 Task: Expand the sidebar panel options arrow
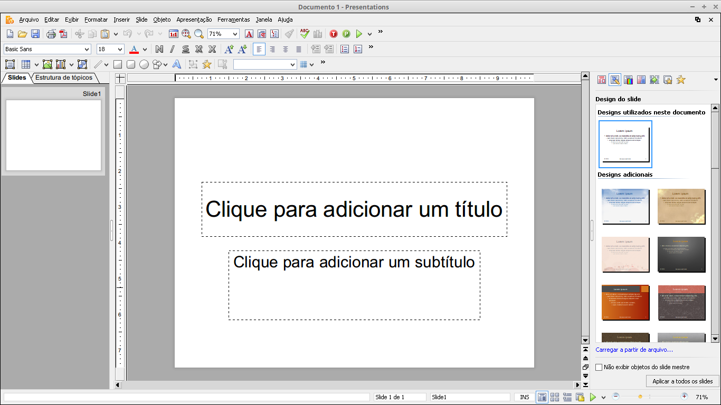pos(716,80)
